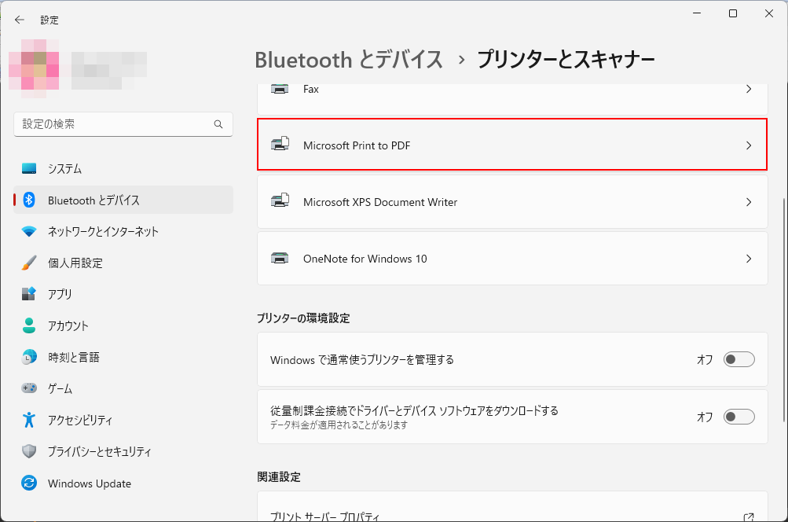Click the Accounts person icon

[29, 325]
